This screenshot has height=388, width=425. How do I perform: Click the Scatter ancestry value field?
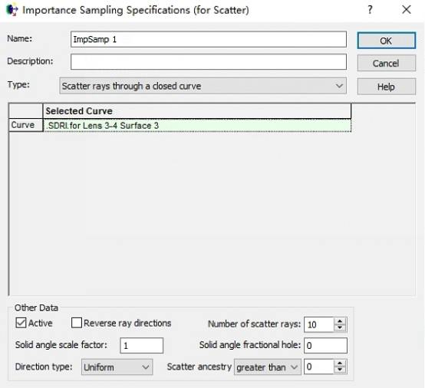[319, 367]
